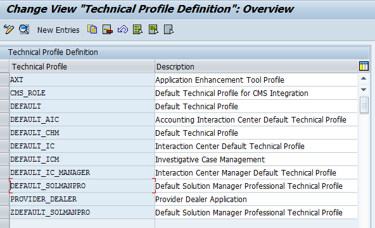This screenshot has height=228, width=375.
Task: Select row marker for DEFAULT_IC profile
Action: 4,146
